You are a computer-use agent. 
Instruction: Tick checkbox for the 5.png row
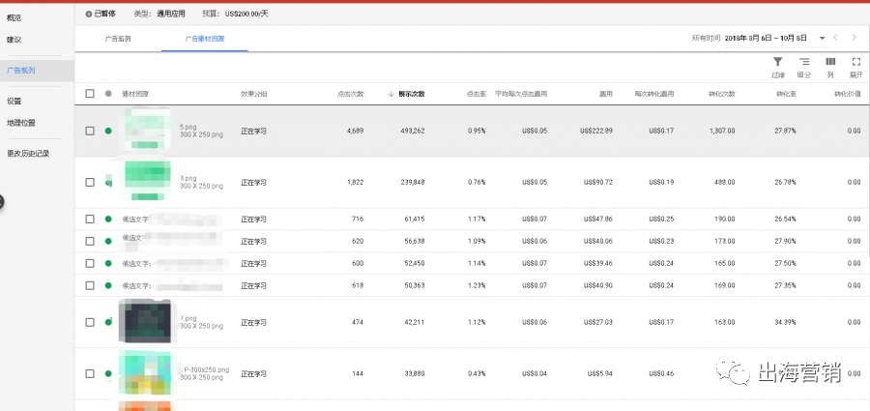[90, 132]
